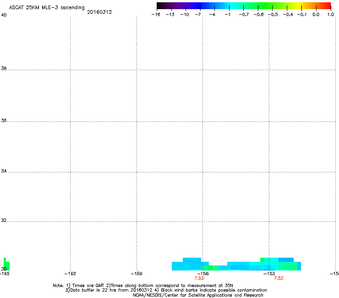Click the longitude label -156

tap(203, 274)
